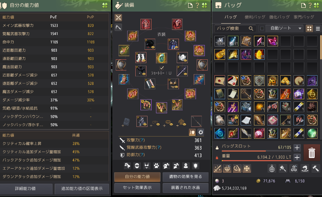The width and height of the screenshot is (322, 197).
Task: Open the 強化バッグ tab
Action: 279,17
